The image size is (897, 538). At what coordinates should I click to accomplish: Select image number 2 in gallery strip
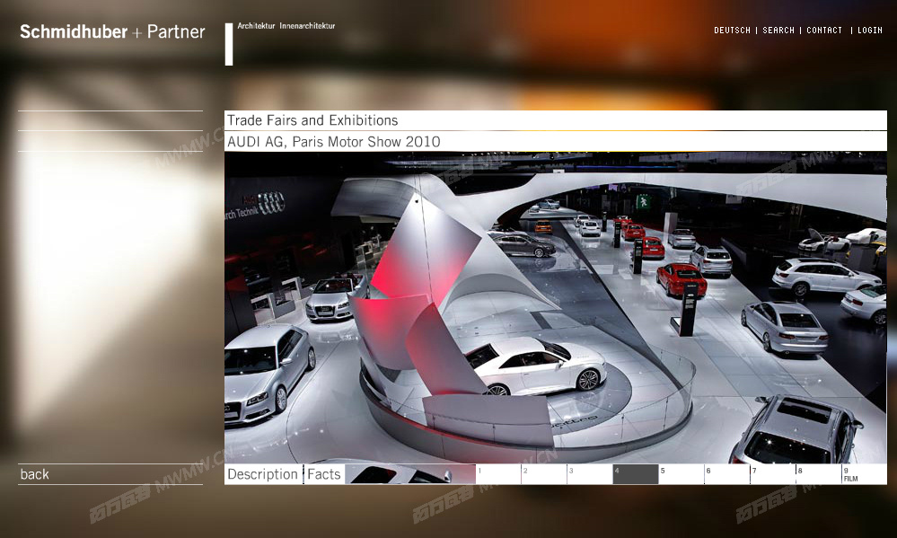coord(544,474)
